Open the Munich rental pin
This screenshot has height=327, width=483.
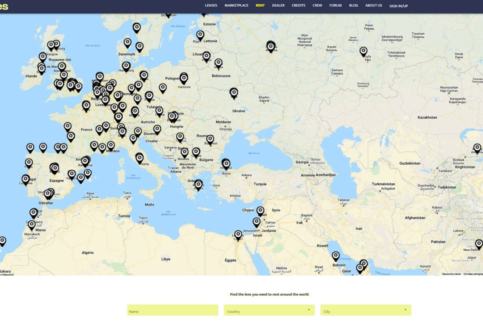coord(135,112)
